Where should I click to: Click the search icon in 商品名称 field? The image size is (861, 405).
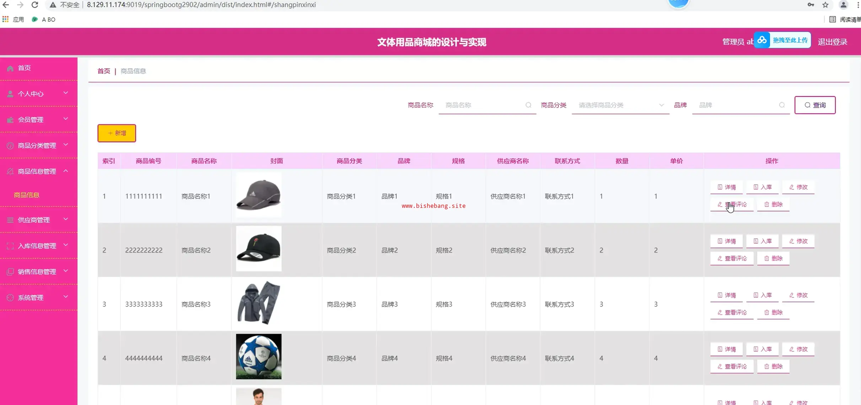528,105
